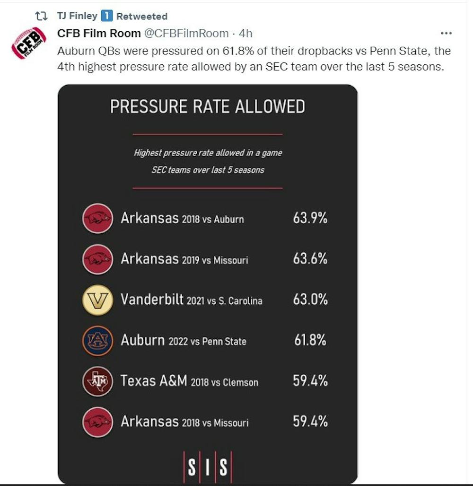The image size is (473, 486).
Task: Click the Vanderbilt V logo
Action: [x=97, y=300]
